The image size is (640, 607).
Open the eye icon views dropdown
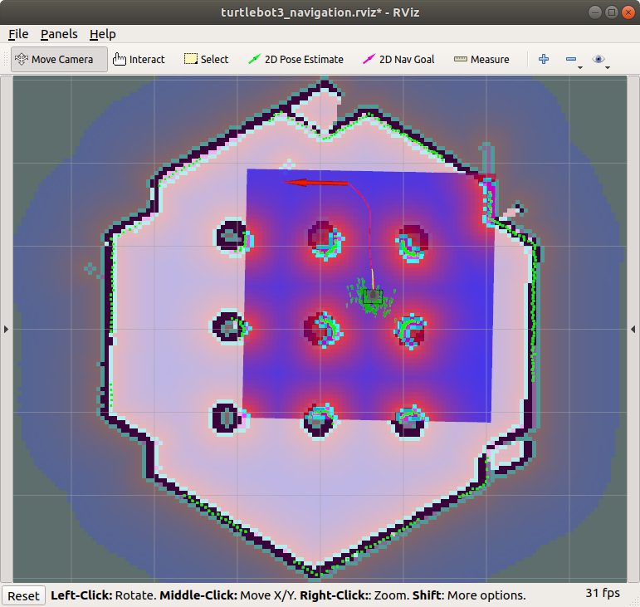click(600, 60)
